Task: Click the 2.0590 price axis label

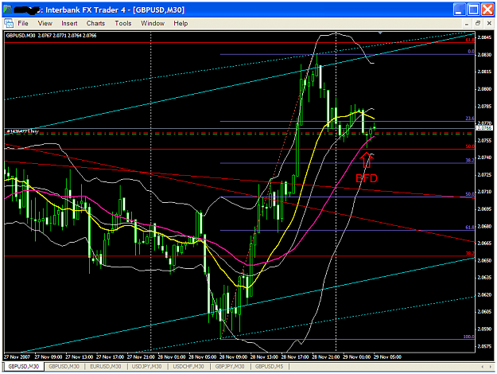Action: [484, 329]
